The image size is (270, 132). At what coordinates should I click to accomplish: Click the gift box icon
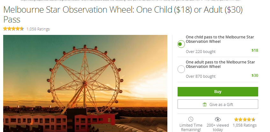(205, 104)
